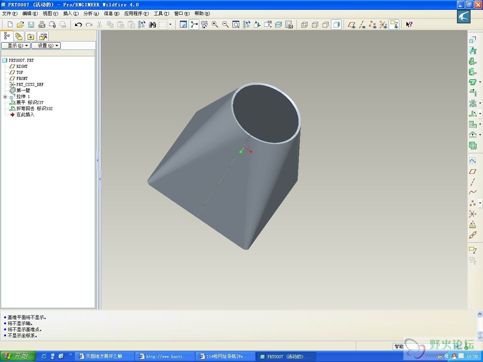Open the 设置 dropdown in model tree

(x=46, y=46)
